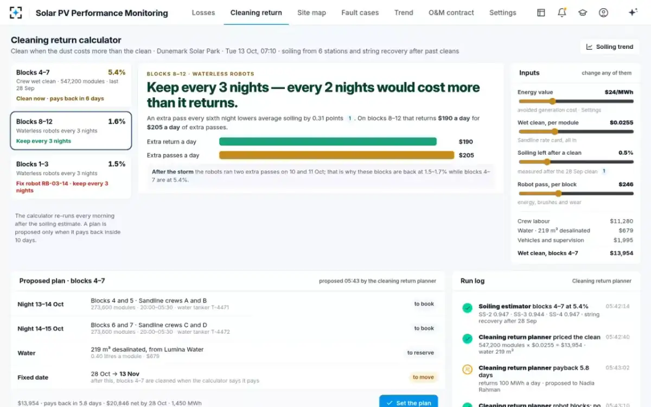Adjust the Wet clean per module slider
Viewport: 651px width, 407px height.
pos(576,131)
